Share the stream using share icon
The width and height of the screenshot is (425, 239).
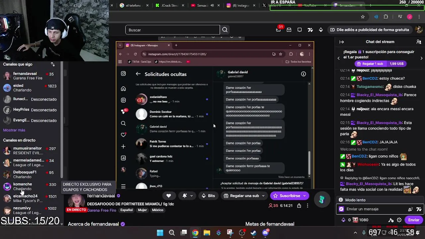pyautogui.click(x=299, y=205)
